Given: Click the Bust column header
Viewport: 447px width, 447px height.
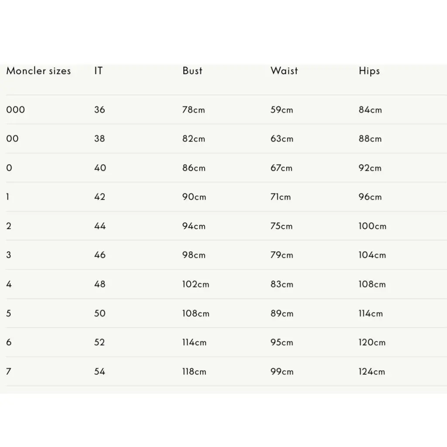Looking at the screenshot, I should click(x=193, y=71).
